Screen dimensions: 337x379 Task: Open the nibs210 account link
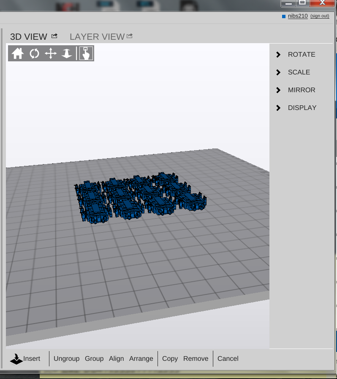coord(298,16)
